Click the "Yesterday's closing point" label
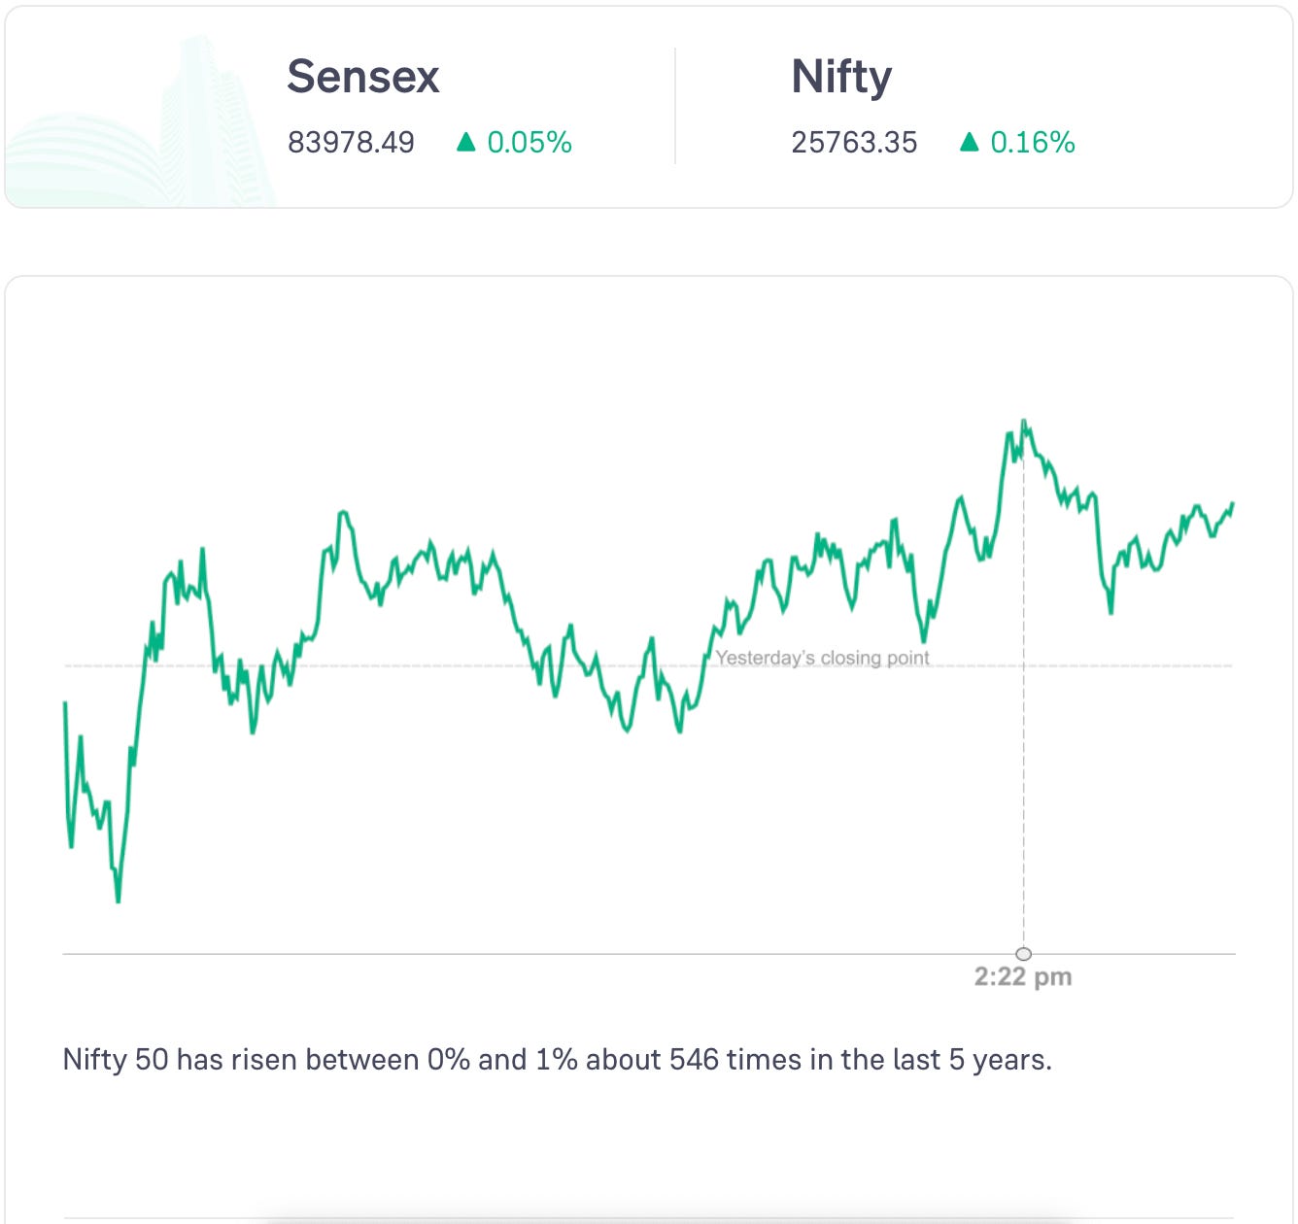Image resolution: width=1298 pixels, height=1224 pixels. [x=823, y=658]
